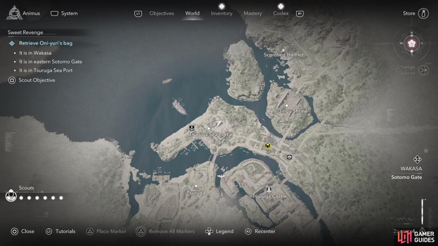Click the season compass flower icon
Screen dimensions: 438x246
click(x=412, y=43)
